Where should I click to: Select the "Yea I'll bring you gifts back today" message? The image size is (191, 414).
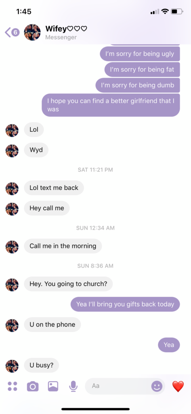click(125, 304)
